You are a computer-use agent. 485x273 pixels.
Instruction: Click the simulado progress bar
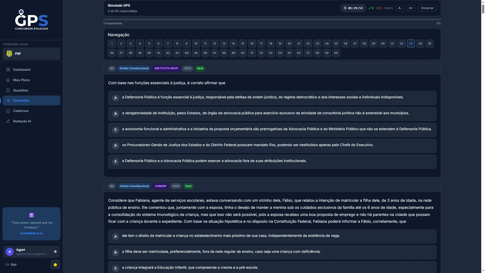tap(272, 19)
